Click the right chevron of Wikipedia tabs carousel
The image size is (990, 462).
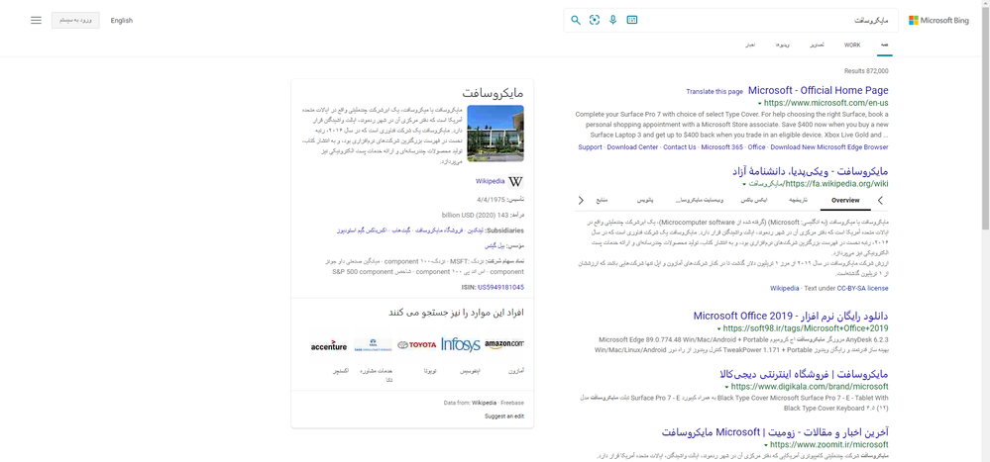(x=880, y=201)
